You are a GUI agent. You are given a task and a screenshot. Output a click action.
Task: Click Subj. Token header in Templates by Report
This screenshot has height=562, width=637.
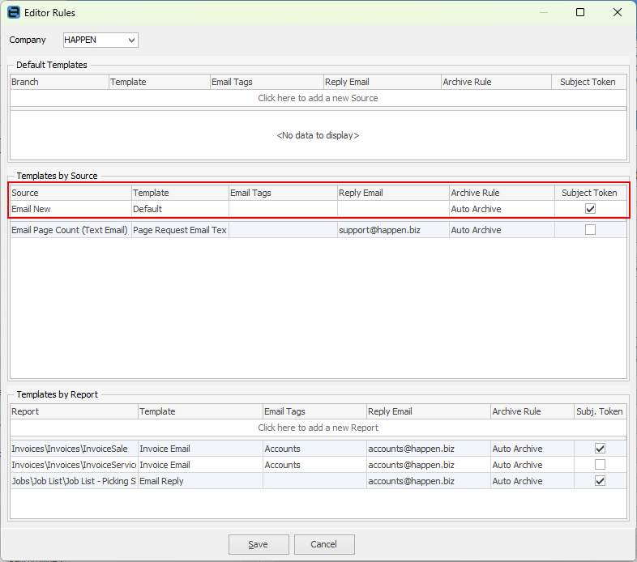click(600, 411)
